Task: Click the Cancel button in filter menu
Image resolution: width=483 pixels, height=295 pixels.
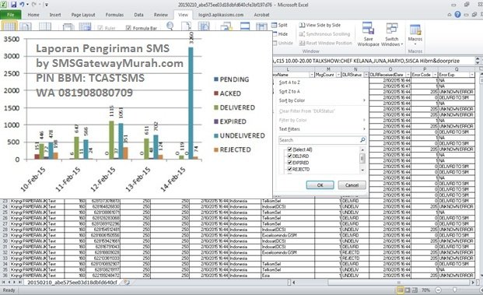Action: [352, 185]
